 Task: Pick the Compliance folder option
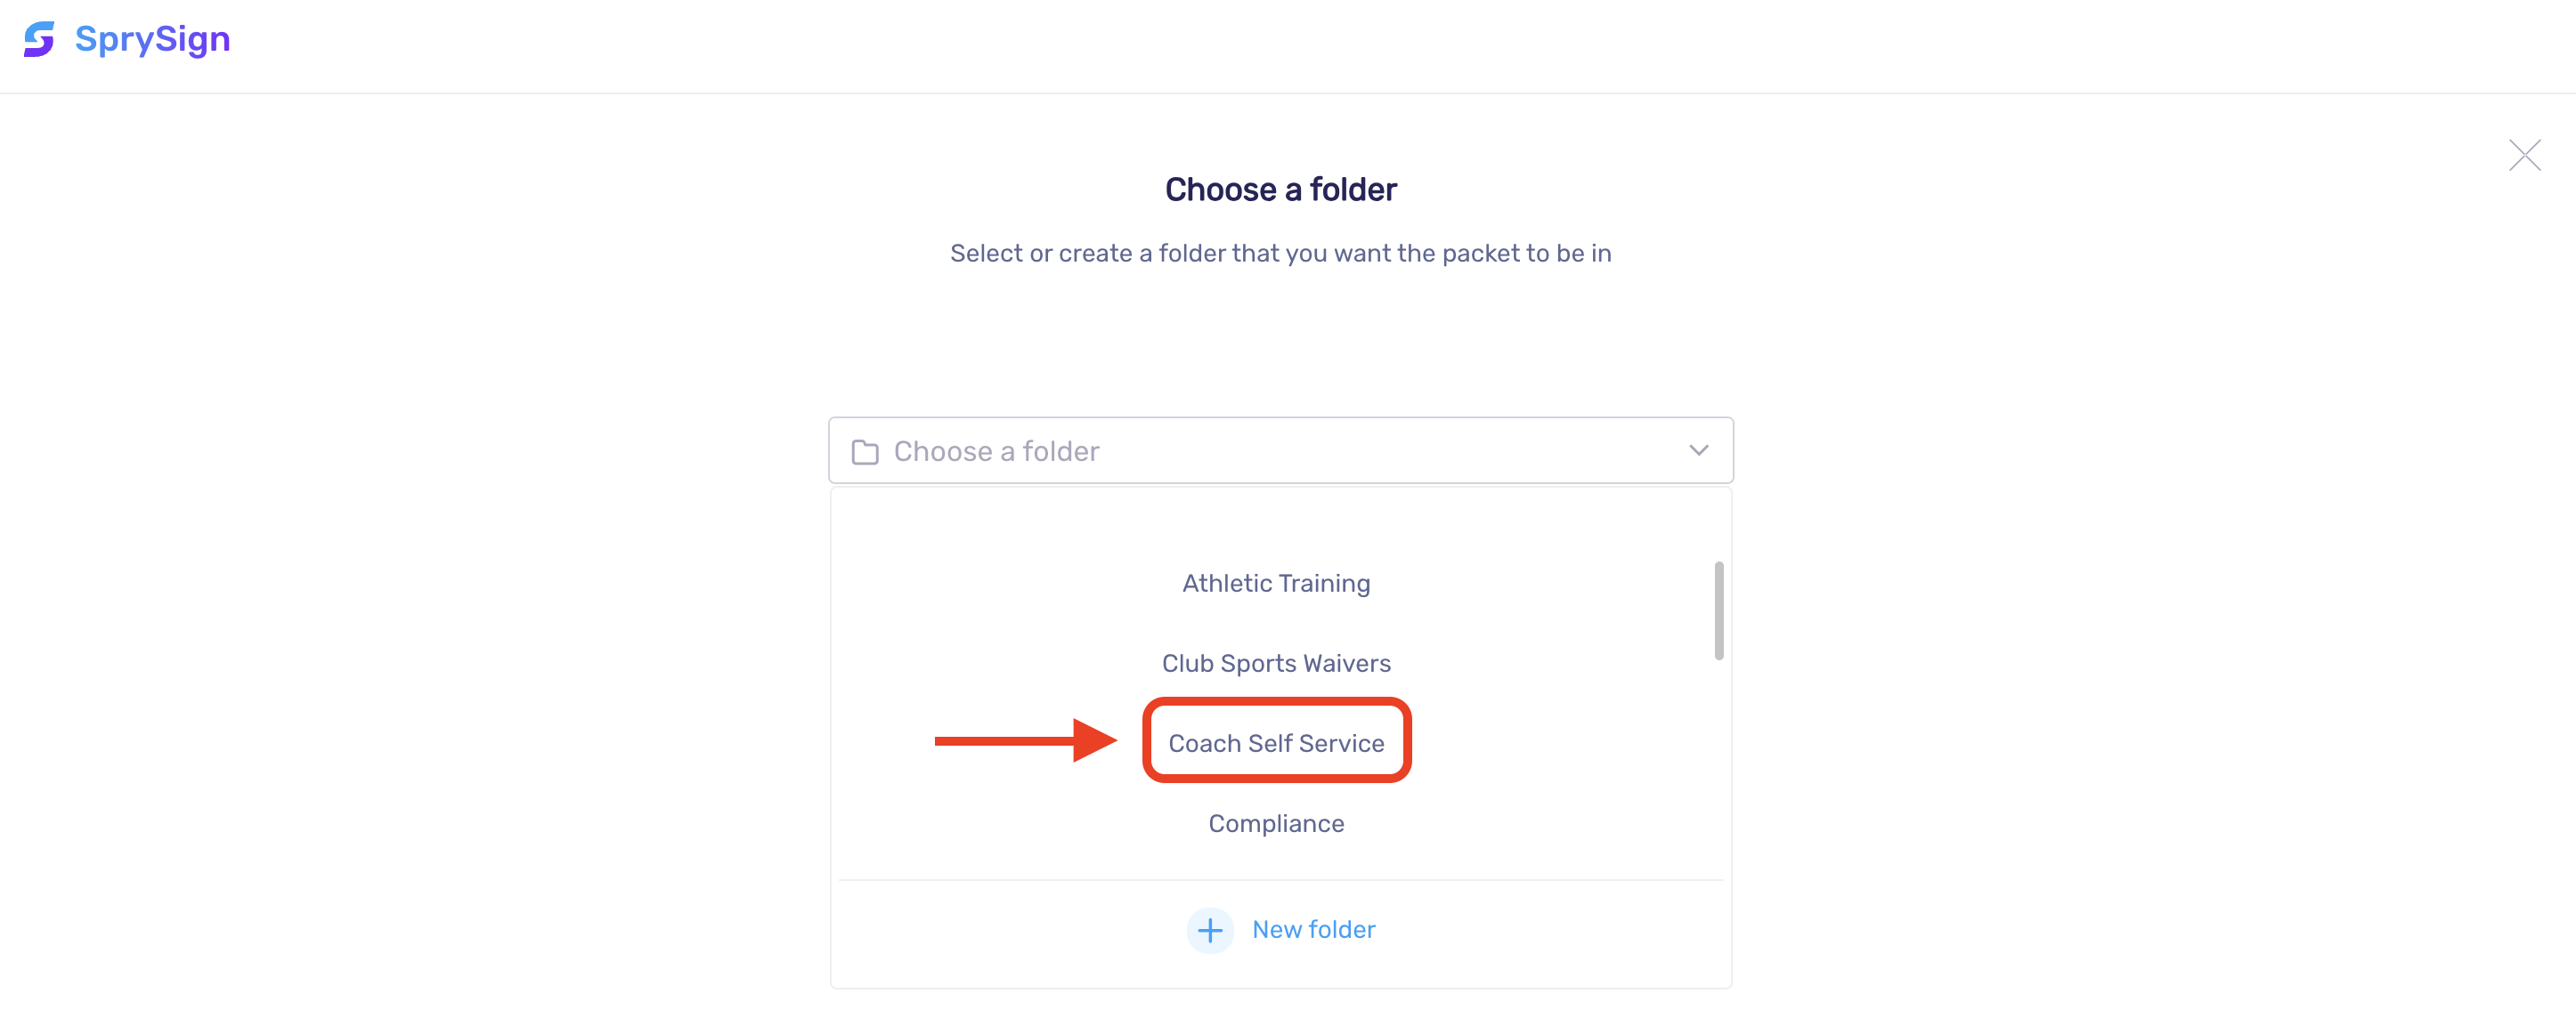click(1276, 823)
